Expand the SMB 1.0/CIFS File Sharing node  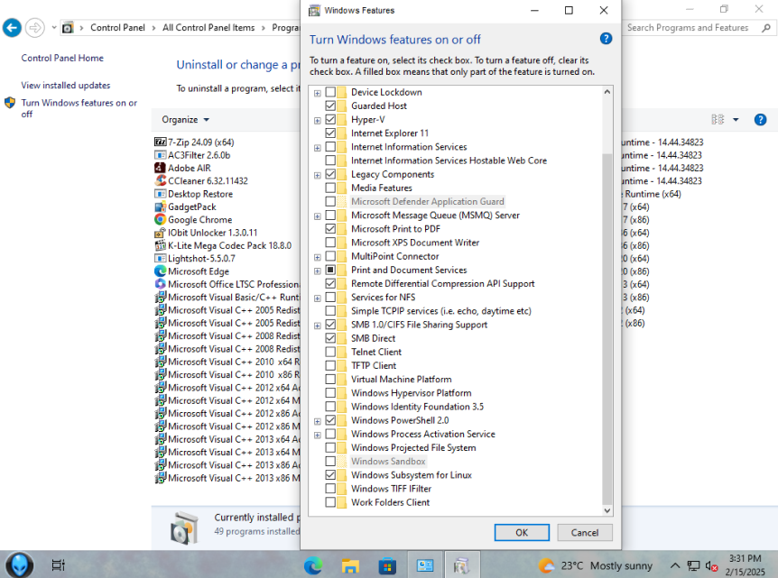click(318, 326)
